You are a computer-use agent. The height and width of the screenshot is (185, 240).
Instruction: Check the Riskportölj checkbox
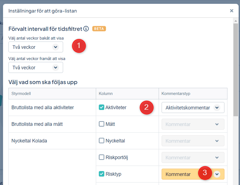click(102, 157)
